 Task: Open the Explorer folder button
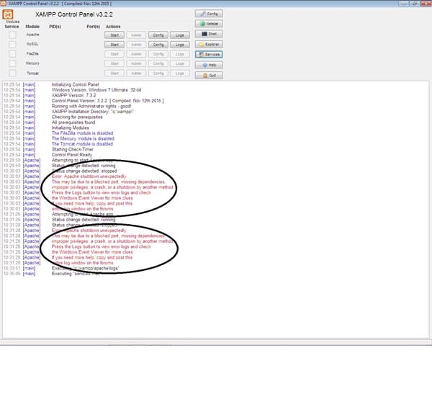[209, 44]
